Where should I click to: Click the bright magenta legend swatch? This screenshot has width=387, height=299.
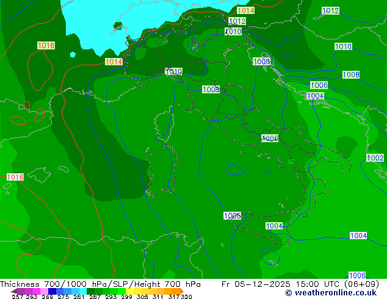click(37, 291)
